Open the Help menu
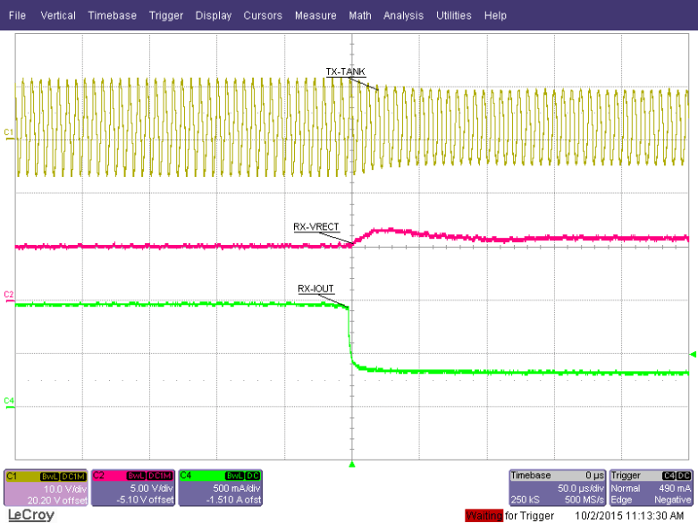Image resolution: width=698 pixels, height=523 pixels. (495, 15)
